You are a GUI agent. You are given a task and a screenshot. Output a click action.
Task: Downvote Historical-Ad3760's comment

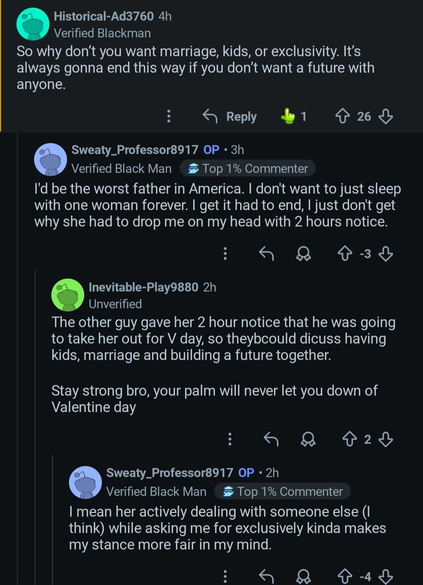386,116
